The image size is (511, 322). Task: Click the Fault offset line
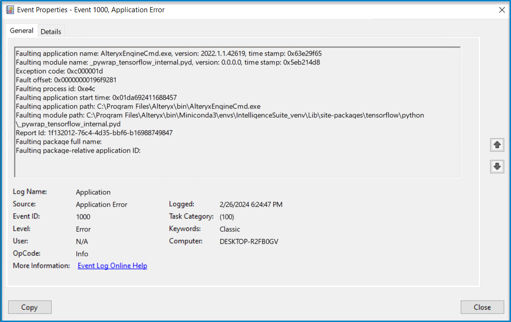[66, 79]
